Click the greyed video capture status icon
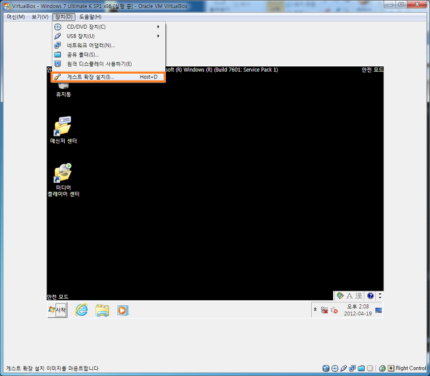430x376 pixels. [370, 368]
